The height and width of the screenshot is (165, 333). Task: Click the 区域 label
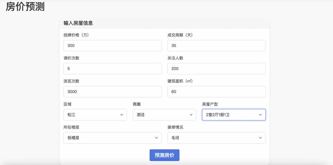point(68,104)
